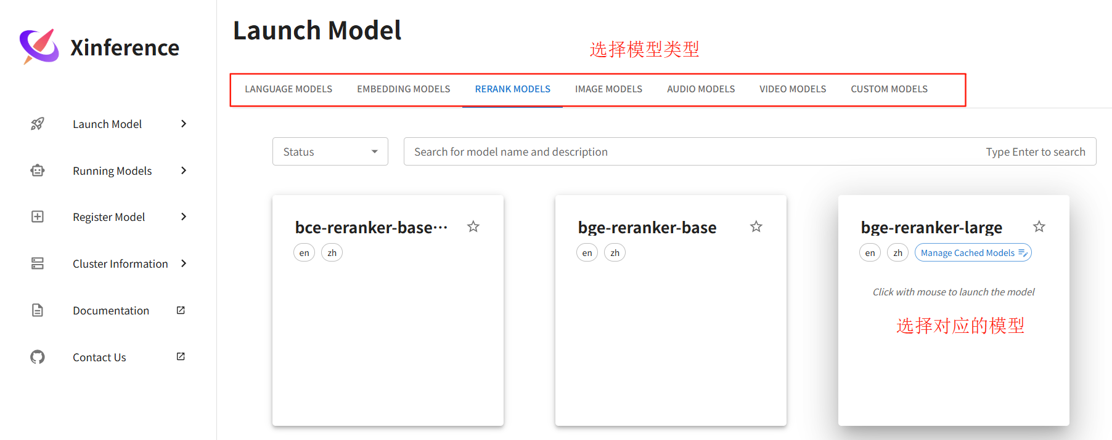This screenshot has height=440, width=1112.
Task: Click the external-link icon next to Contact Us
Action: (181, 356)
